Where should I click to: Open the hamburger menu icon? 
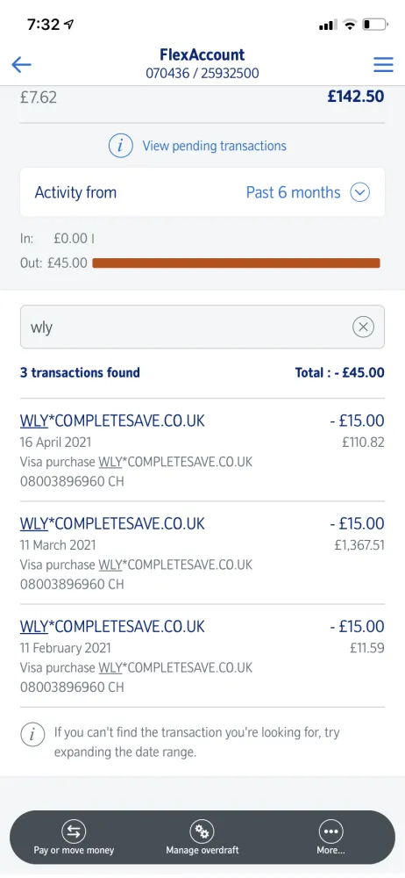coord(383,64)
